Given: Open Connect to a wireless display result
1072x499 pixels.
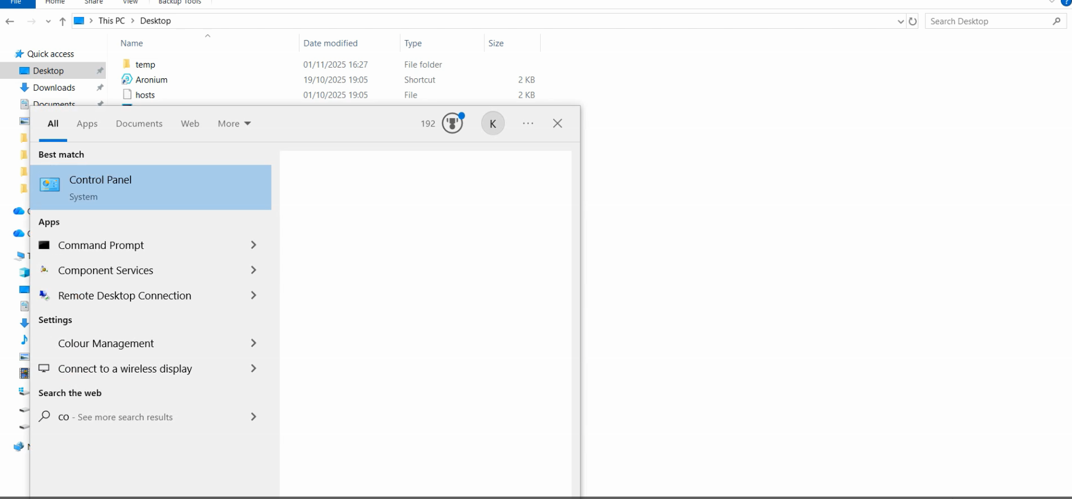Looking at the screenshot, I should click(x=151, y=368).
